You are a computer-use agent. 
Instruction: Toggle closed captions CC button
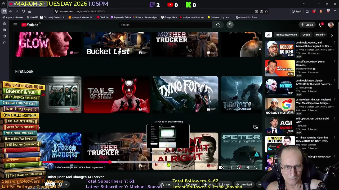coord(230,167)
